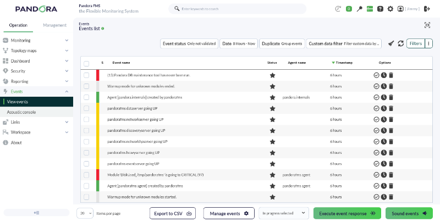The height and width of the screenshot is (222, 440).
Task: Open Acoustic console menu item
Action: click(x=36, y=112)
